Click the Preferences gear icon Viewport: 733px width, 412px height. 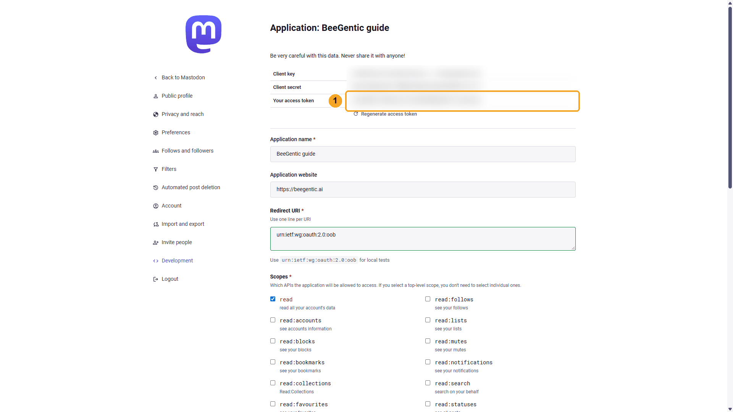click(156, 133)
